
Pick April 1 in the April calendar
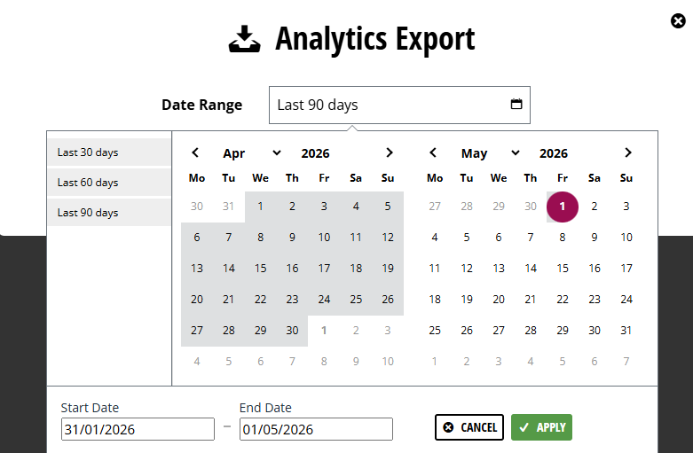[x=260, y=207]
